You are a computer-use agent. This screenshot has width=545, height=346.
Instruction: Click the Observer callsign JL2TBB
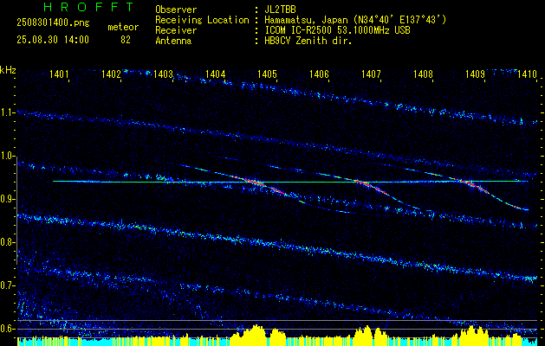click(x=280, y=10)
